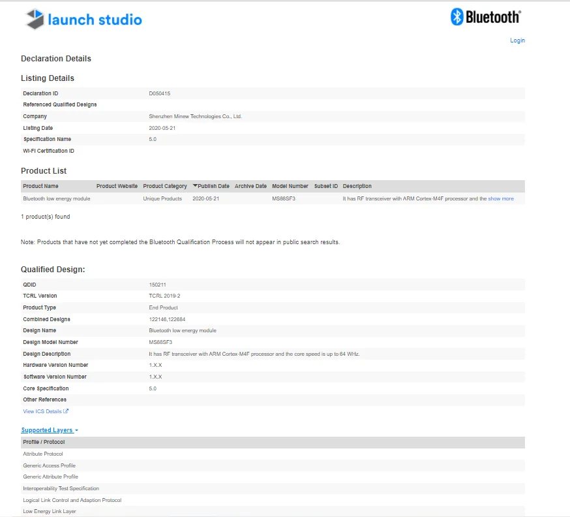Click 'Bluetooth low energy module' product row name
This screenshot has height=517, width=570.
pyautogui.click(x=57, y=198)
